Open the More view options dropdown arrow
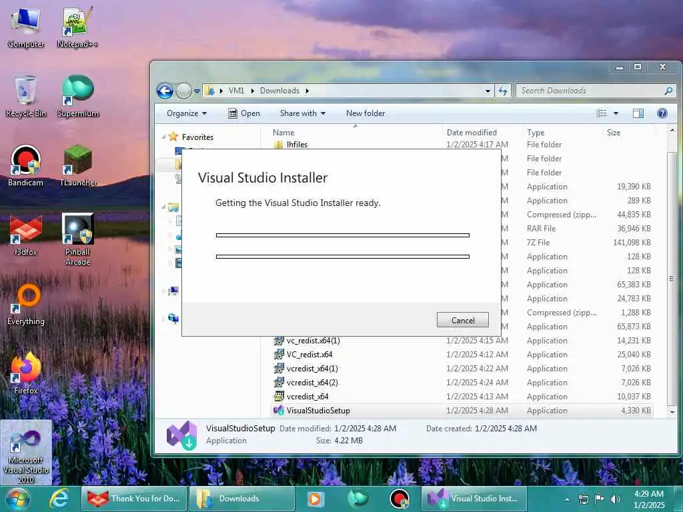The width and height of the screenshot is (683, 512). [616, 113]
